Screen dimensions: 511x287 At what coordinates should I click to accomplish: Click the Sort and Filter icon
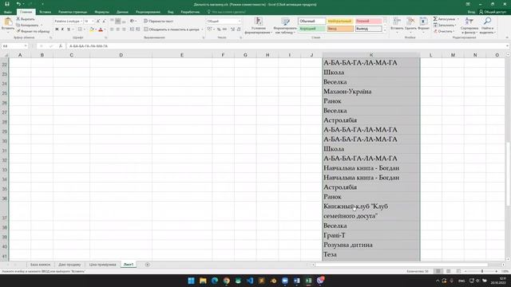coord(469,22)
